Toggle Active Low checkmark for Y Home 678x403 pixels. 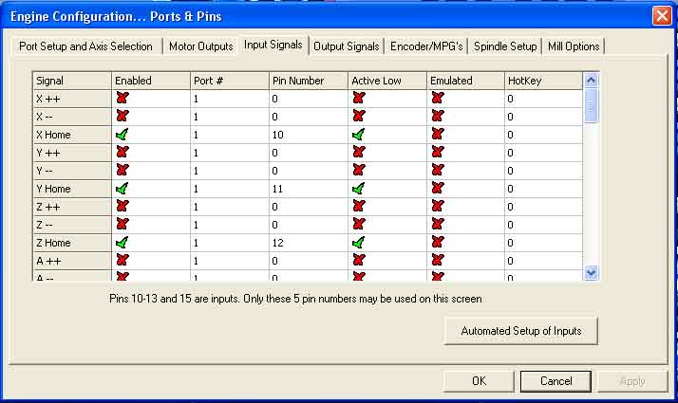358,189
